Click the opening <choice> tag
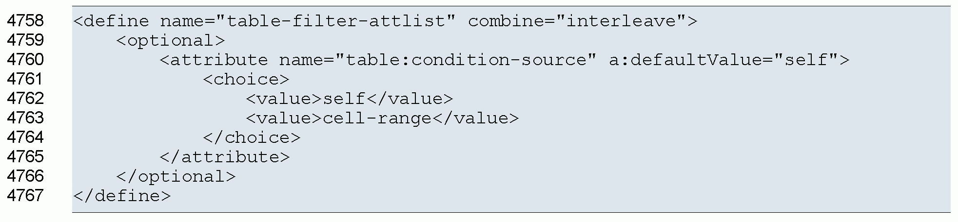This screenshot has height=222, width=958. (x=246, y=80)
